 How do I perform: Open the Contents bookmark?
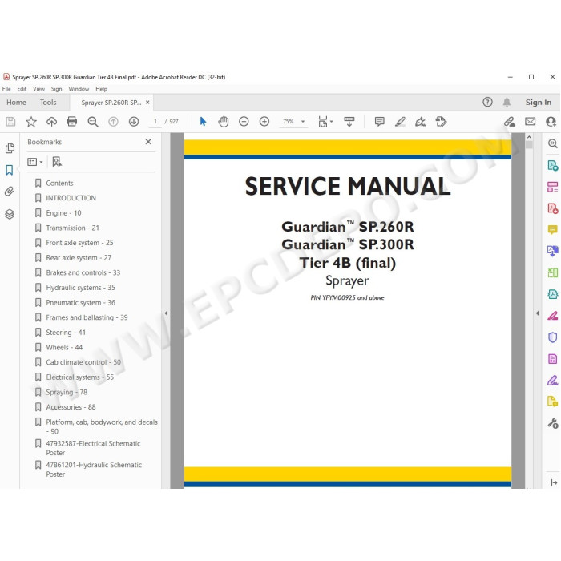click(59, 184)
